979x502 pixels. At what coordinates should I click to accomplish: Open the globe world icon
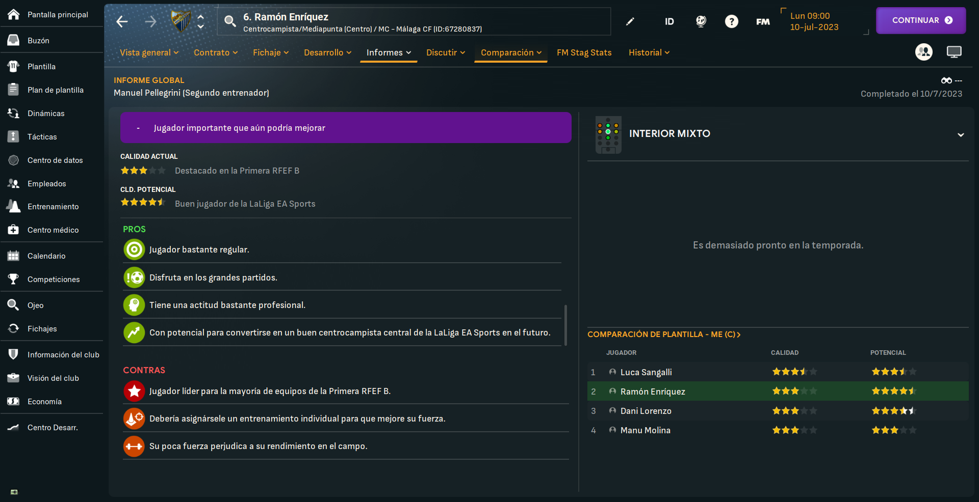click(x=701, y=21)
